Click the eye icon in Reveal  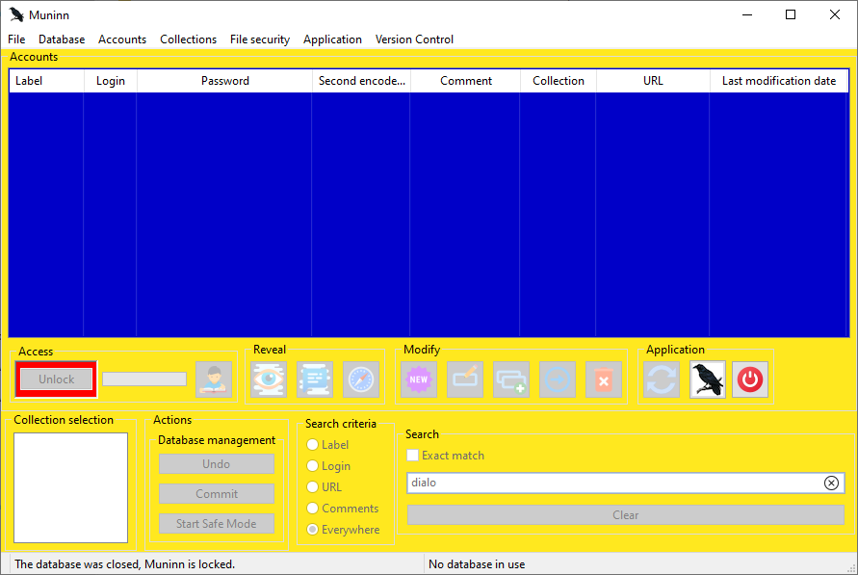tap(269, 379)
